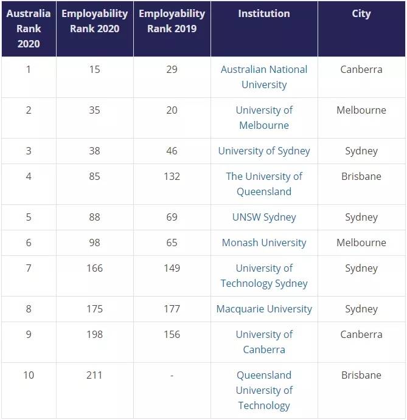The image size is (407, 420).
Task: Click the UNSW Sydney link
Action: tap(264, 217)
